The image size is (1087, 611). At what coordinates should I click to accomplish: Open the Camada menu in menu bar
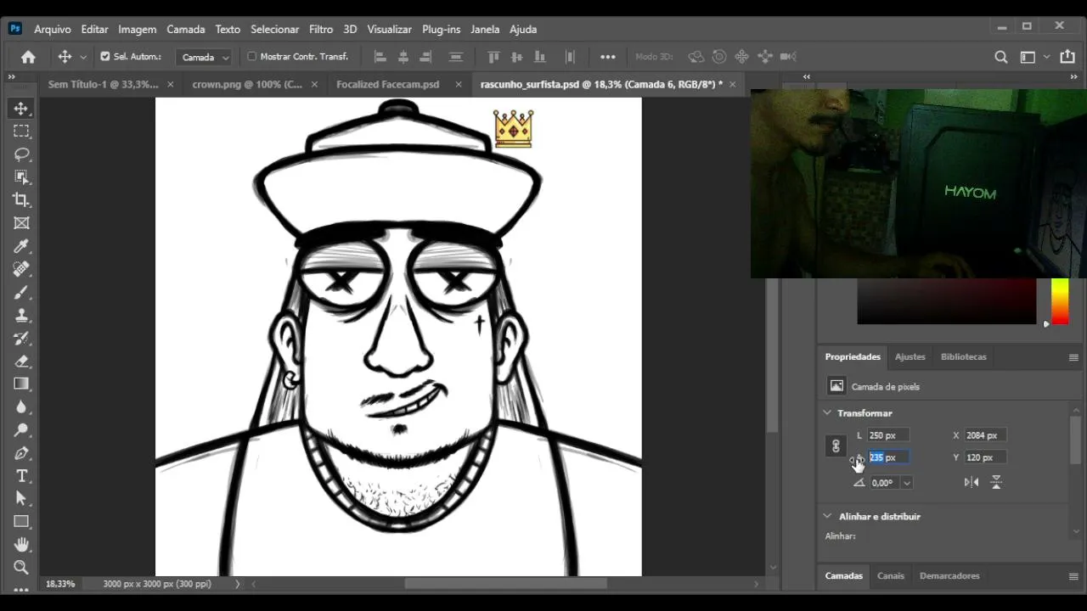point(186,29)
